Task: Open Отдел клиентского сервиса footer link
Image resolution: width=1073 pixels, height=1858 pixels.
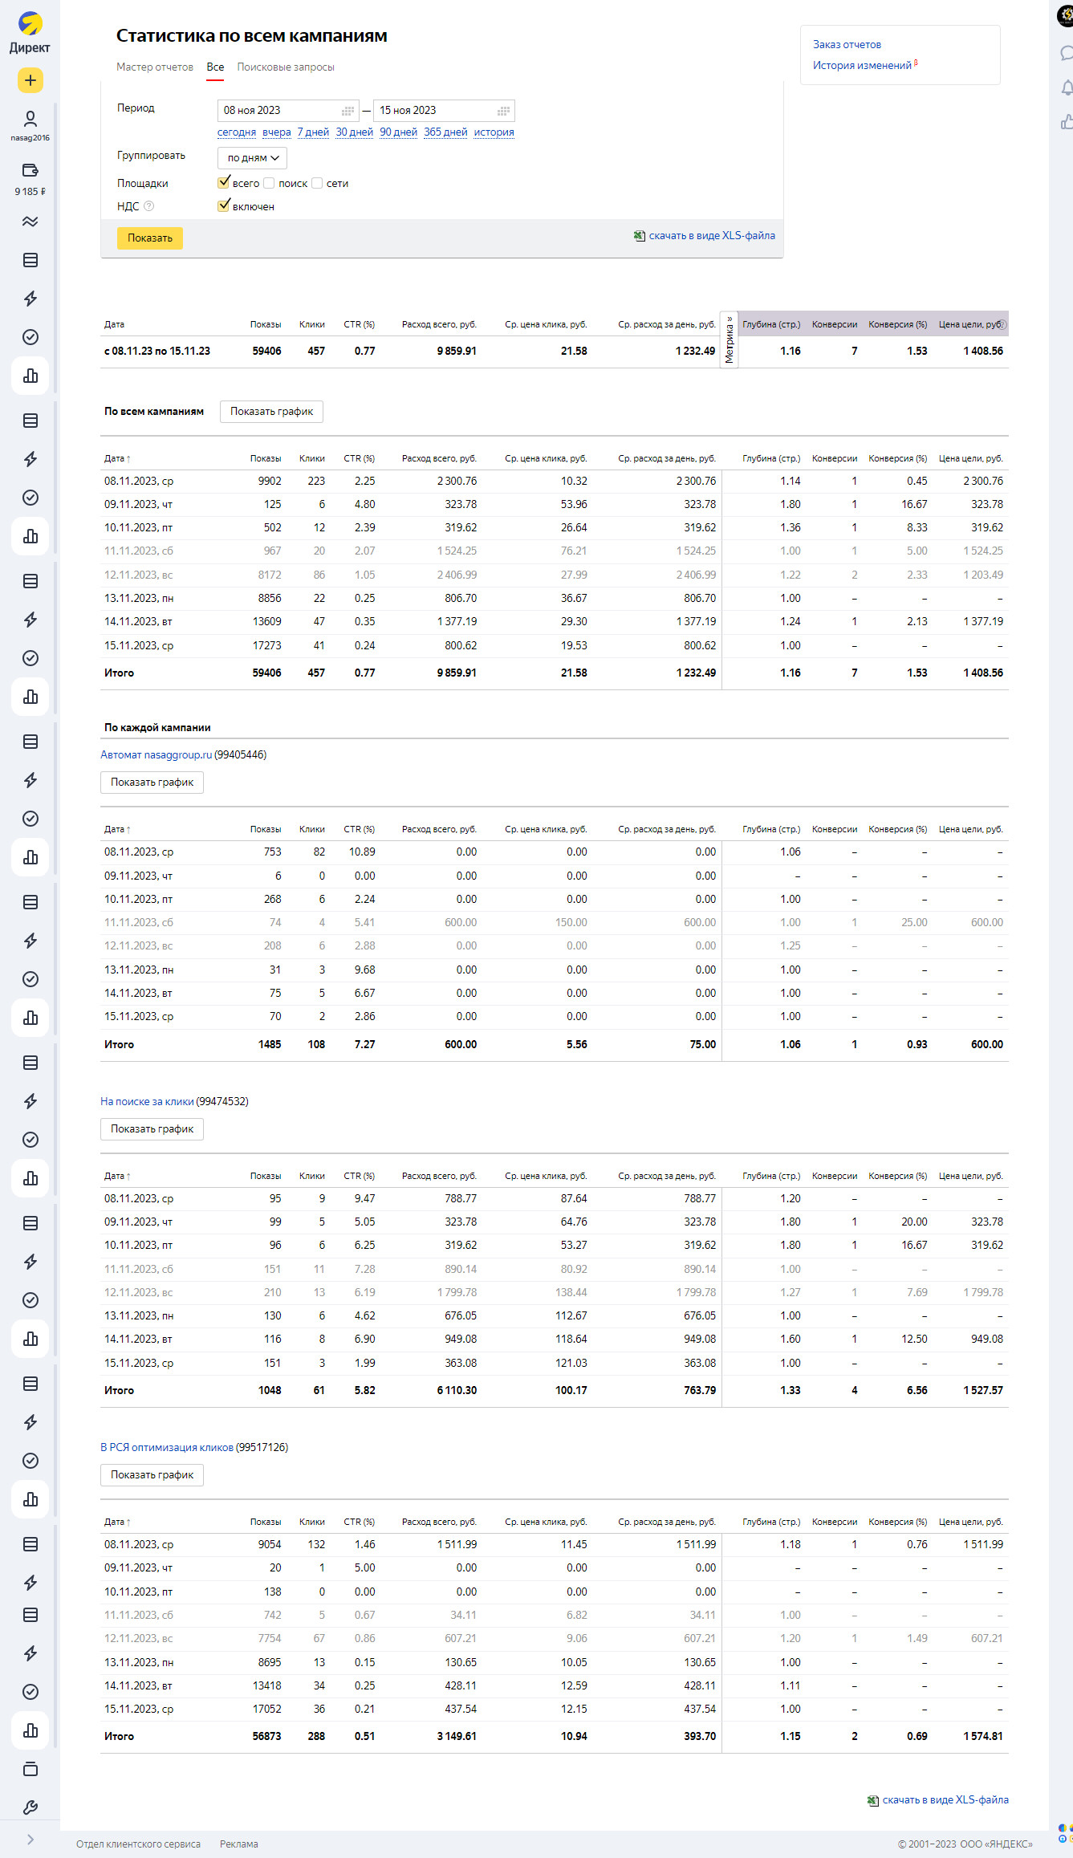Action: point(138,1844)
